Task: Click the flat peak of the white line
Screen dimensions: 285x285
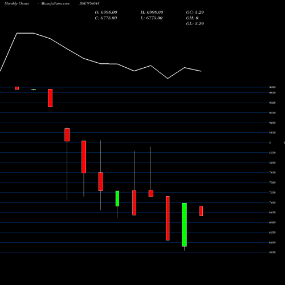Action: (x=25, y=33)
